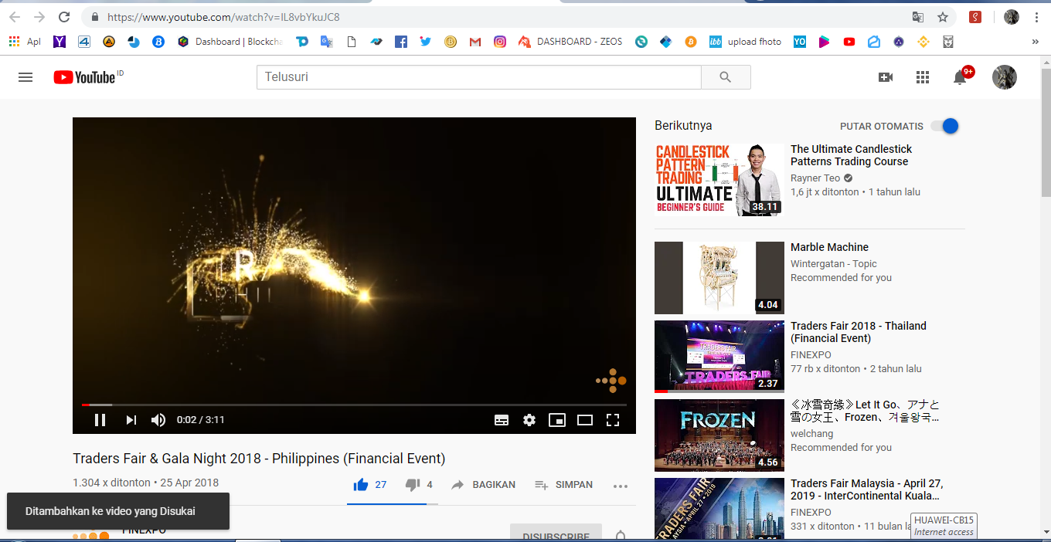Share the video with BAGIKAN
Image resolution: width=1051 pixels, height=542 pixels.
(483, 485)
